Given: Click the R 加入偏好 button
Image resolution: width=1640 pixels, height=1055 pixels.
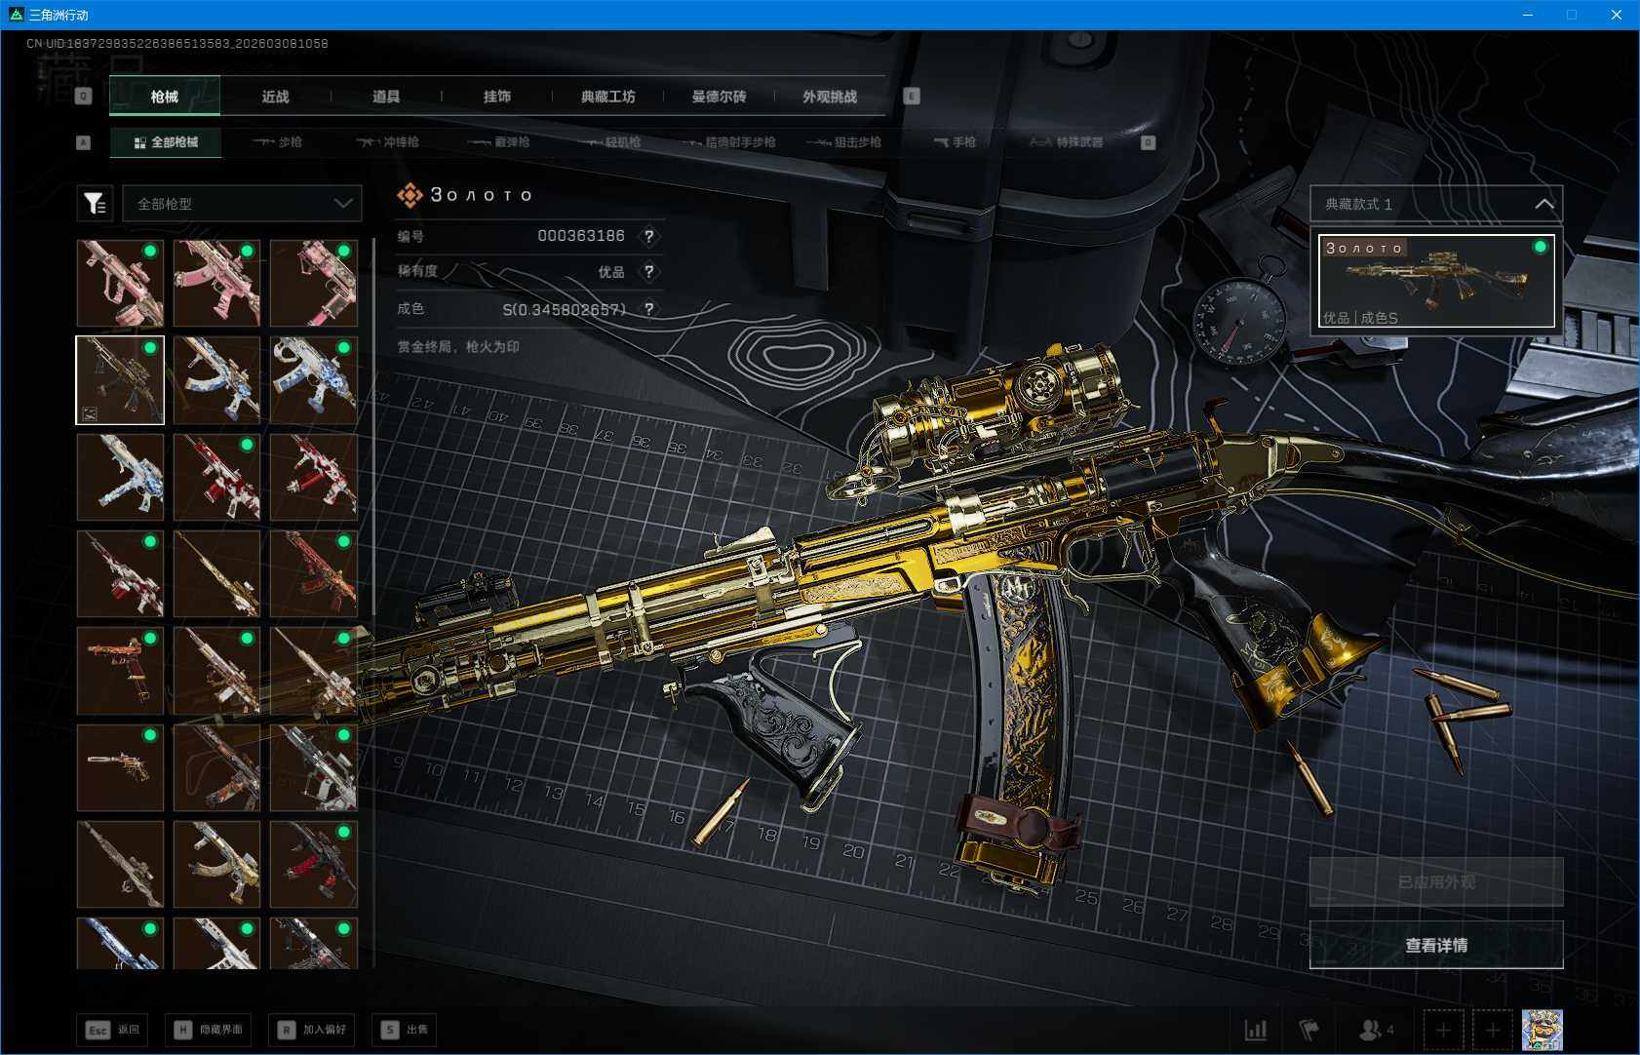Looking at the screenshot, I should [313, 1030].
